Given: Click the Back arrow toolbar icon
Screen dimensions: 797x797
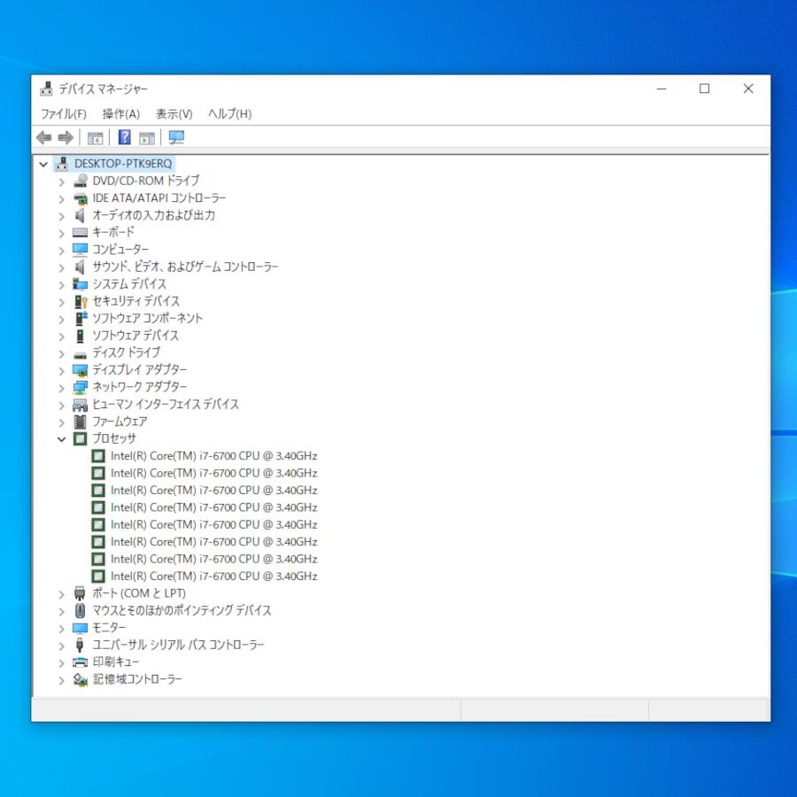Looking at the screenshot, I should (44, 137).
